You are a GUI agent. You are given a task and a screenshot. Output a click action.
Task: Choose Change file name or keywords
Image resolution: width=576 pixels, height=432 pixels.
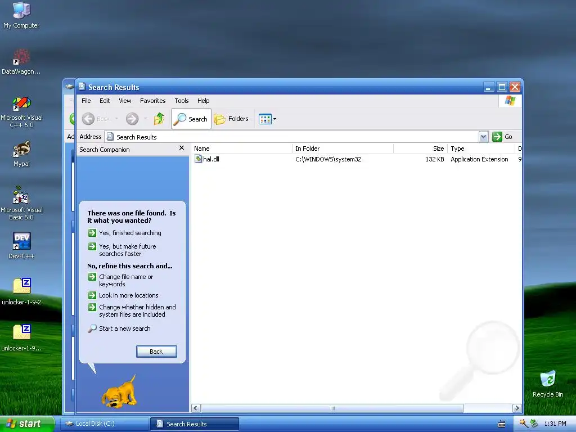tap(120, 280)
